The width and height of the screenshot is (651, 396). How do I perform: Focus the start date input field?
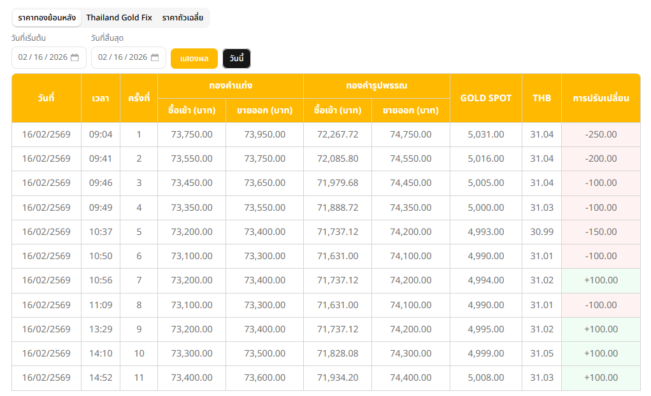coord(42,57)
